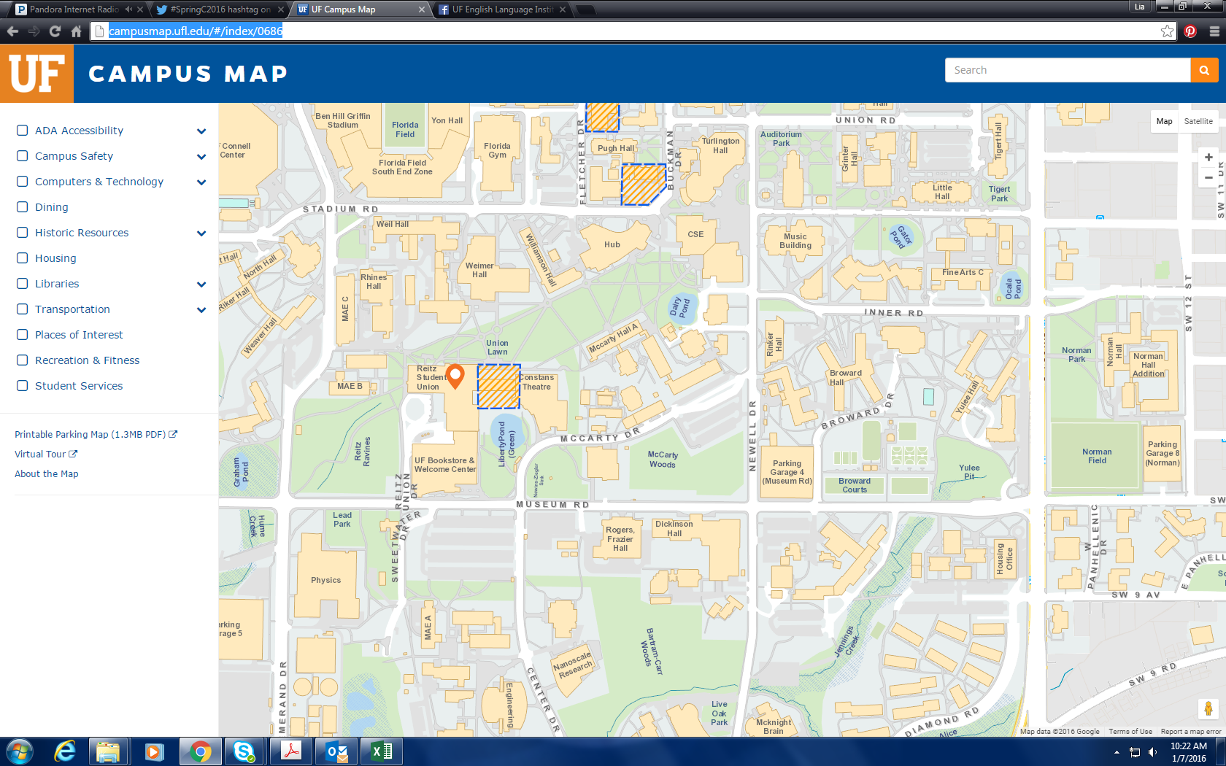Enable the Libraries checkbox
1226x766 pixels.
tap(23, 284)
